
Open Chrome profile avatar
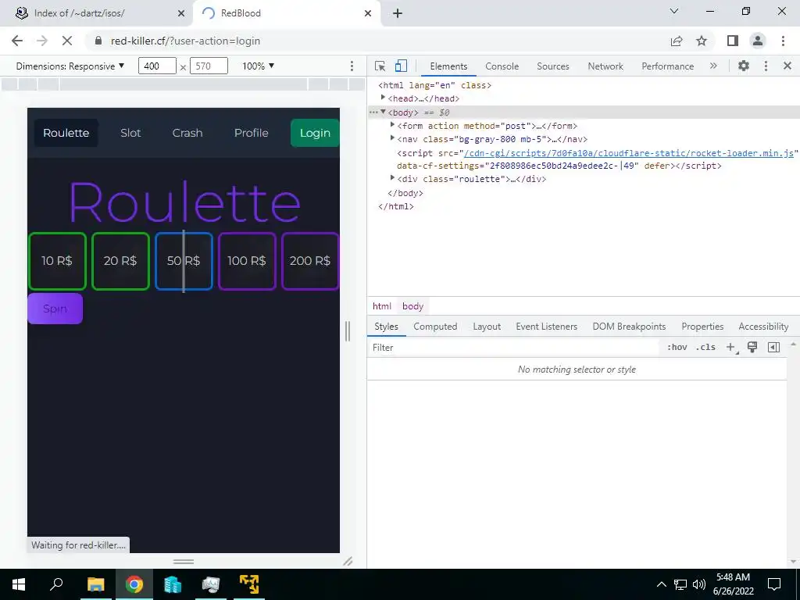click(758, 41)
